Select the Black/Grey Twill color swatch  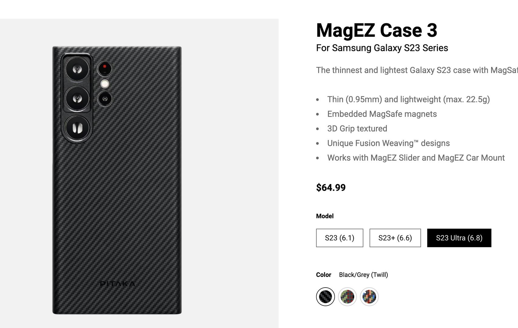click(x=325, y=297)
